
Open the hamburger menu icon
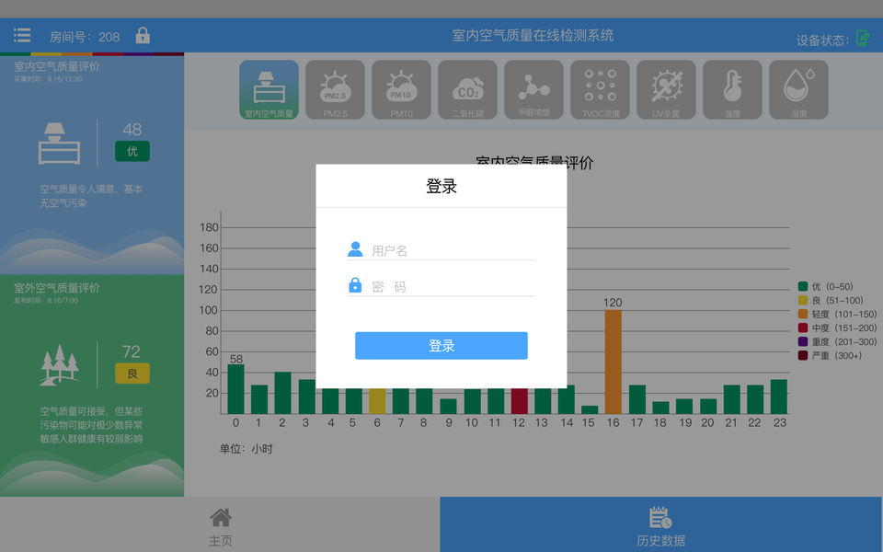click(22, 36)
